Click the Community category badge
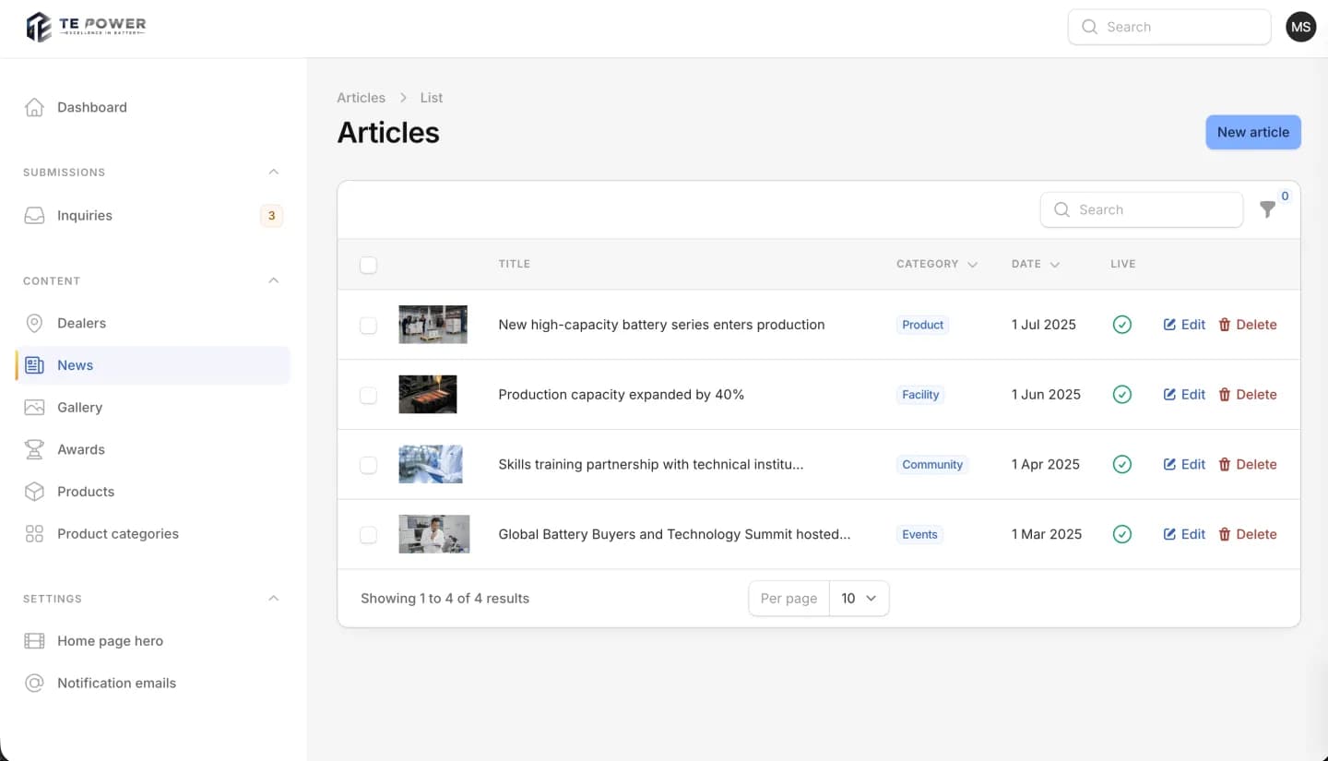The width and height of the screenshot is (1328, 761). 932,465
